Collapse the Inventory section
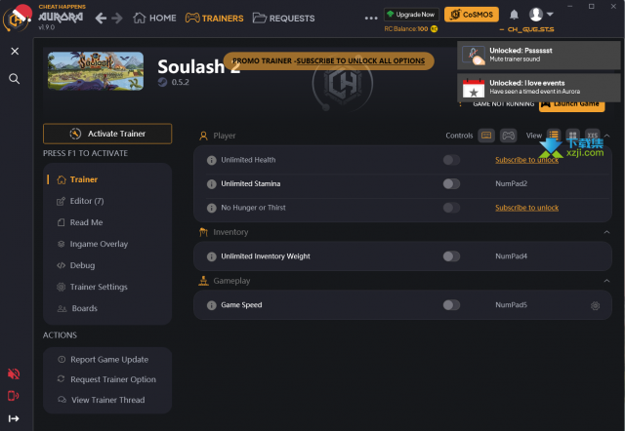The image size is (625, 431). click(x=606, y=232)
